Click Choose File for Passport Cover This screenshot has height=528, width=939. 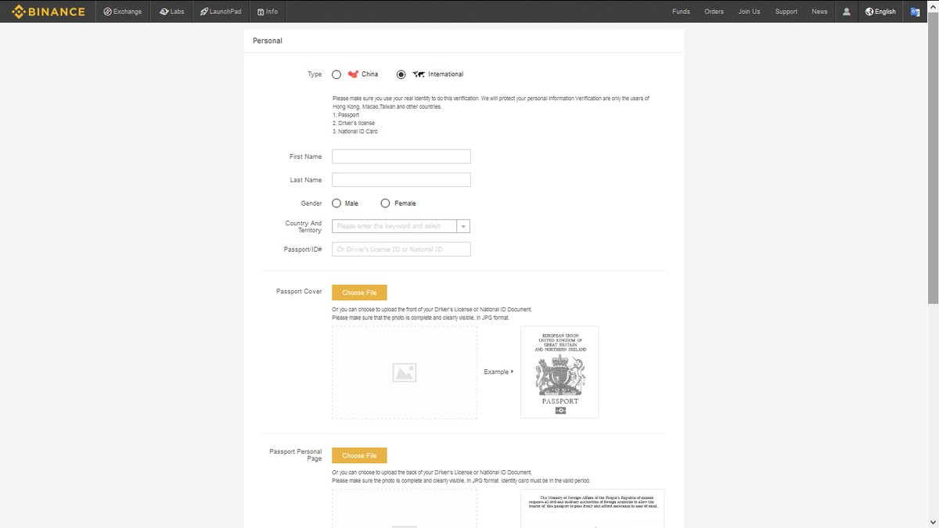359,293
